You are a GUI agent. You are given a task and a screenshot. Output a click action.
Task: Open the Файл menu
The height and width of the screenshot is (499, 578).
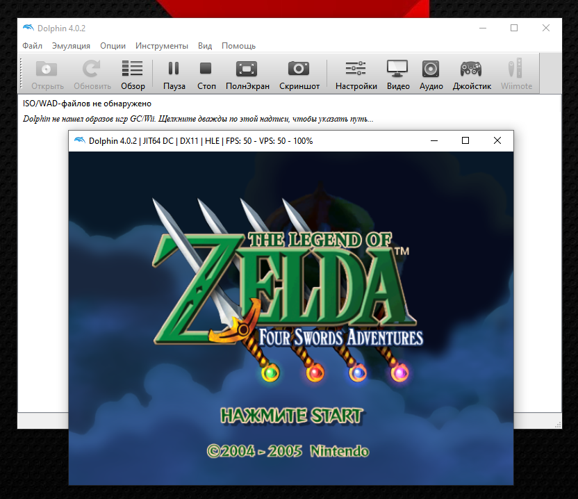click(32, 46)
